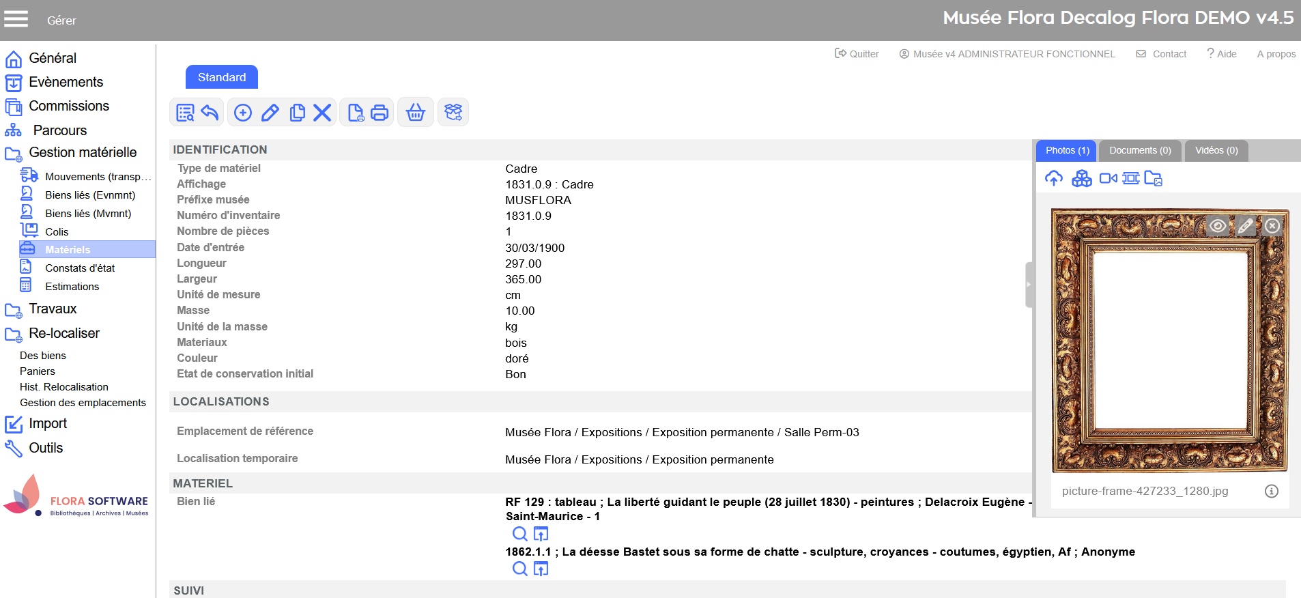Click the Quitter link
The image size is (1301, 598).
(x=857, y=54)
